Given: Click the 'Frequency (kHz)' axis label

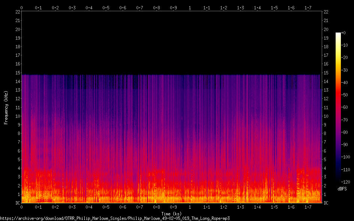Looking at the screenshot, I should pyautogui.click(x=6, y=107).
